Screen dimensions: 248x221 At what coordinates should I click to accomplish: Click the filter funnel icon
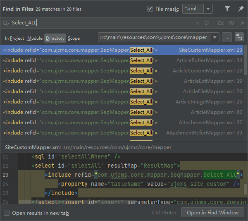(x=227, y=9)
